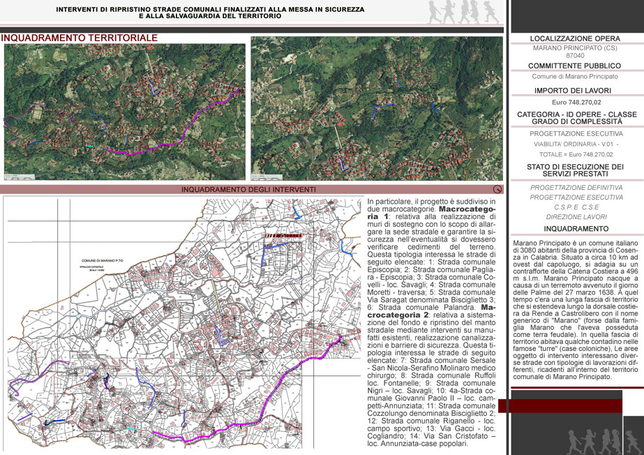
Task: Open the right aerial territorial photo
Action: [x=377, y=108]
